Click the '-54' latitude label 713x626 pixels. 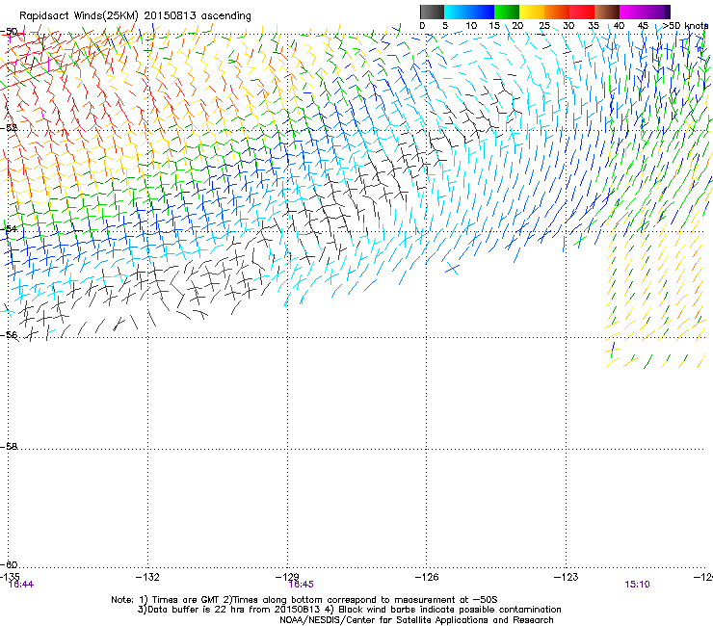(x=9, y=228)
